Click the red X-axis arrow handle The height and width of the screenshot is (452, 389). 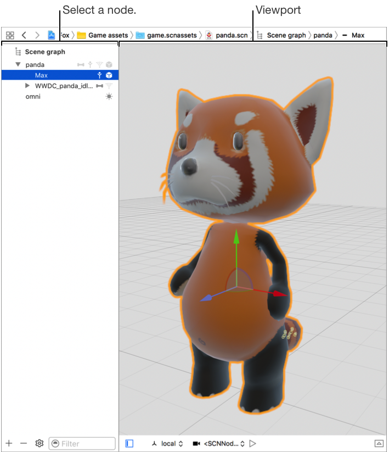279,293
